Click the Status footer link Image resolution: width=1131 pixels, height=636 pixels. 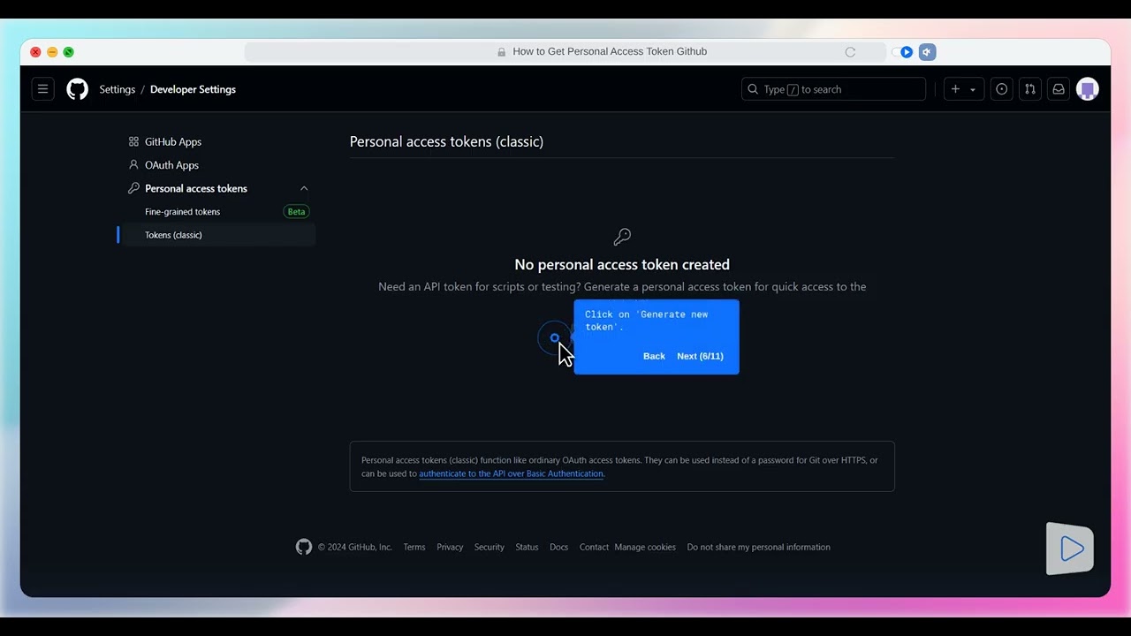click(x=527, y=547)
